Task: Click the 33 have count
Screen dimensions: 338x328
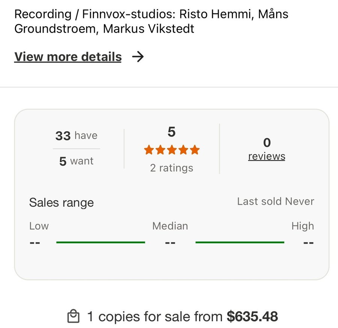Action: [x=76, y=135]
